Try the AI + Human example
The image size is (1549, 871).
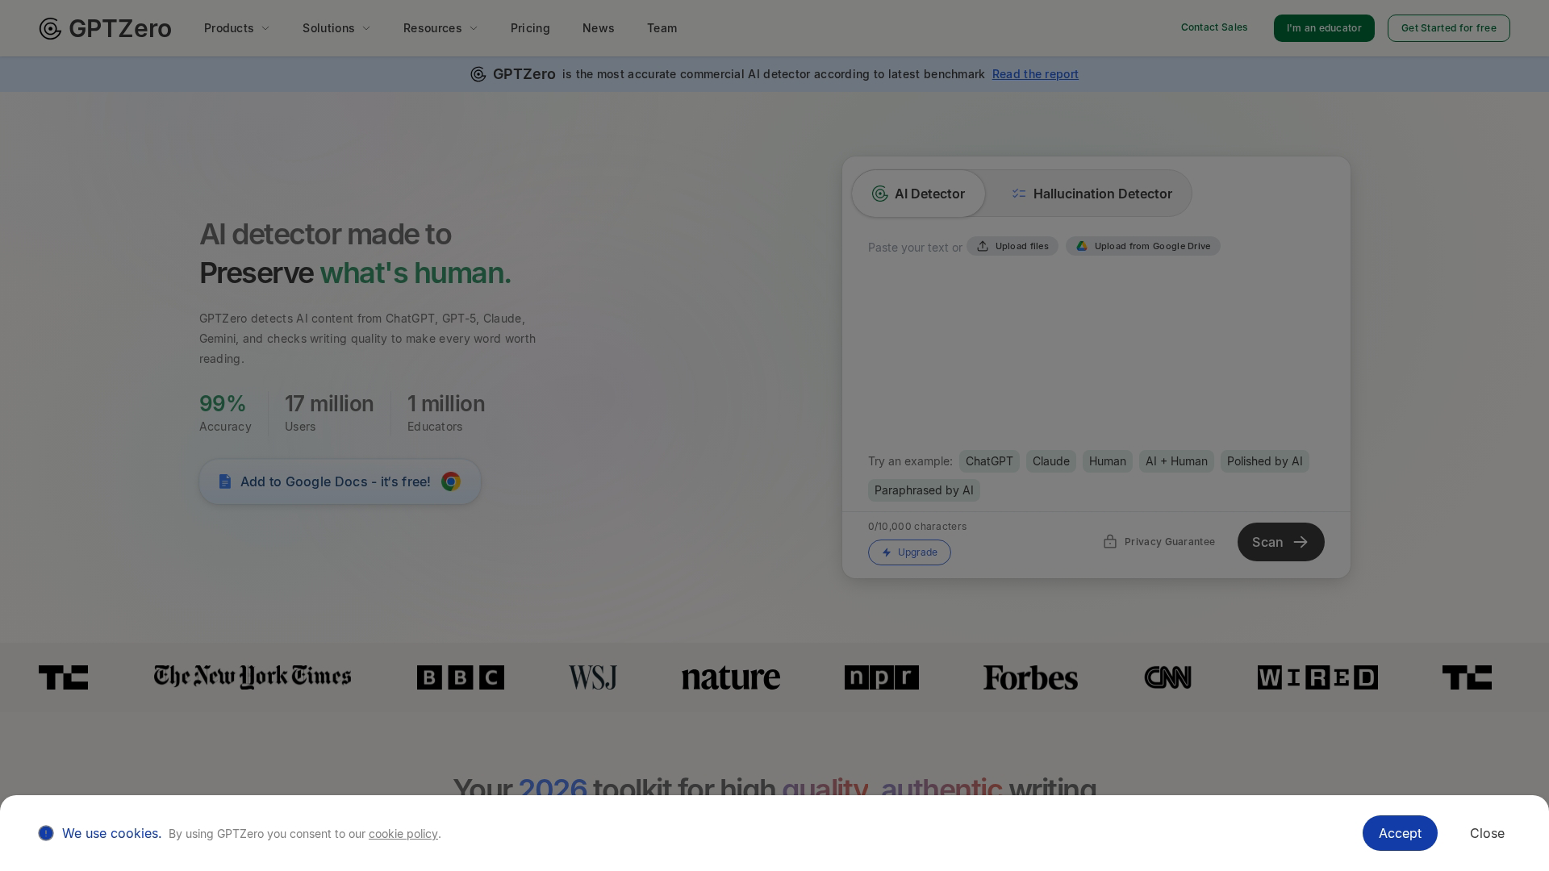(x=1176, y=461)
